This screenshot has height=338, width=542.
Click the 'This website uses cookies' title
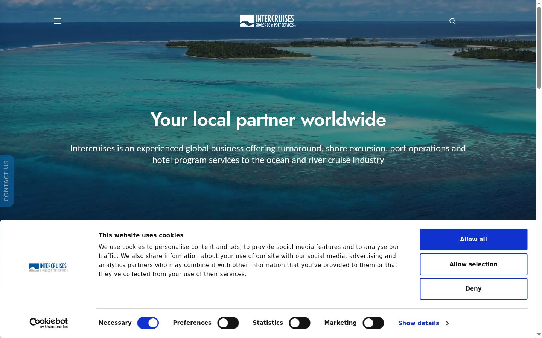(x=141, y=235)
